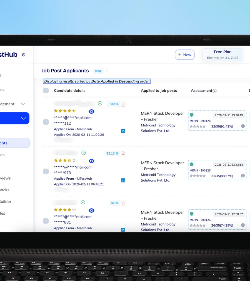This screenshot has width=250, height=281.
Task: Tick the select-all checkbox beside Candidate details
Action: (x=46, y=91)
